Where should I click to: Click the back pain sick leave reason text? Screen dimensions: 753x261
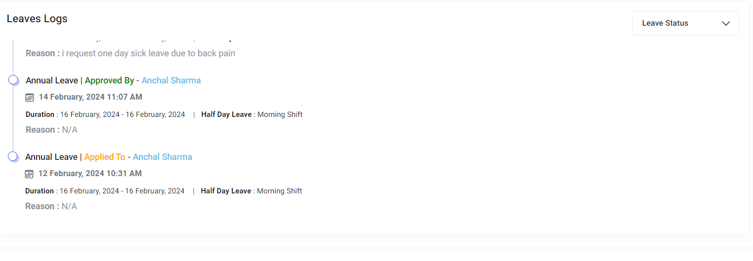click(x=130, y=53)
